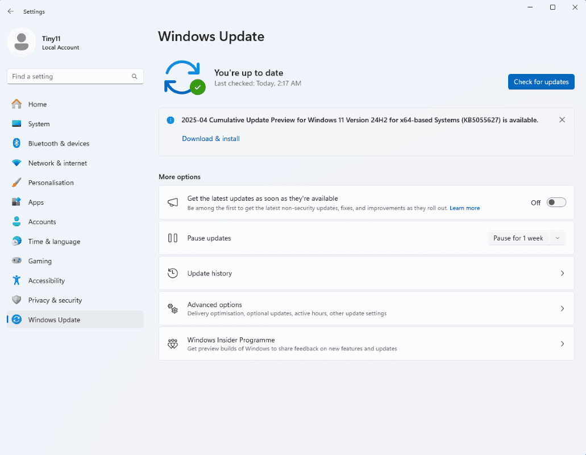Expand Advanced options chevron

562,308
